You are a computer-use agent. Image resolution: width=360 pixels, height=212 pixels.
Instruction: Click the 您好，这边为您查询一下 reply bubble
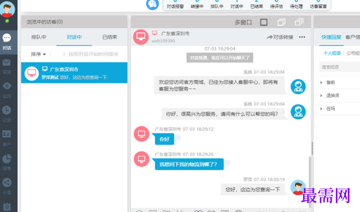(x=253, y=189)
